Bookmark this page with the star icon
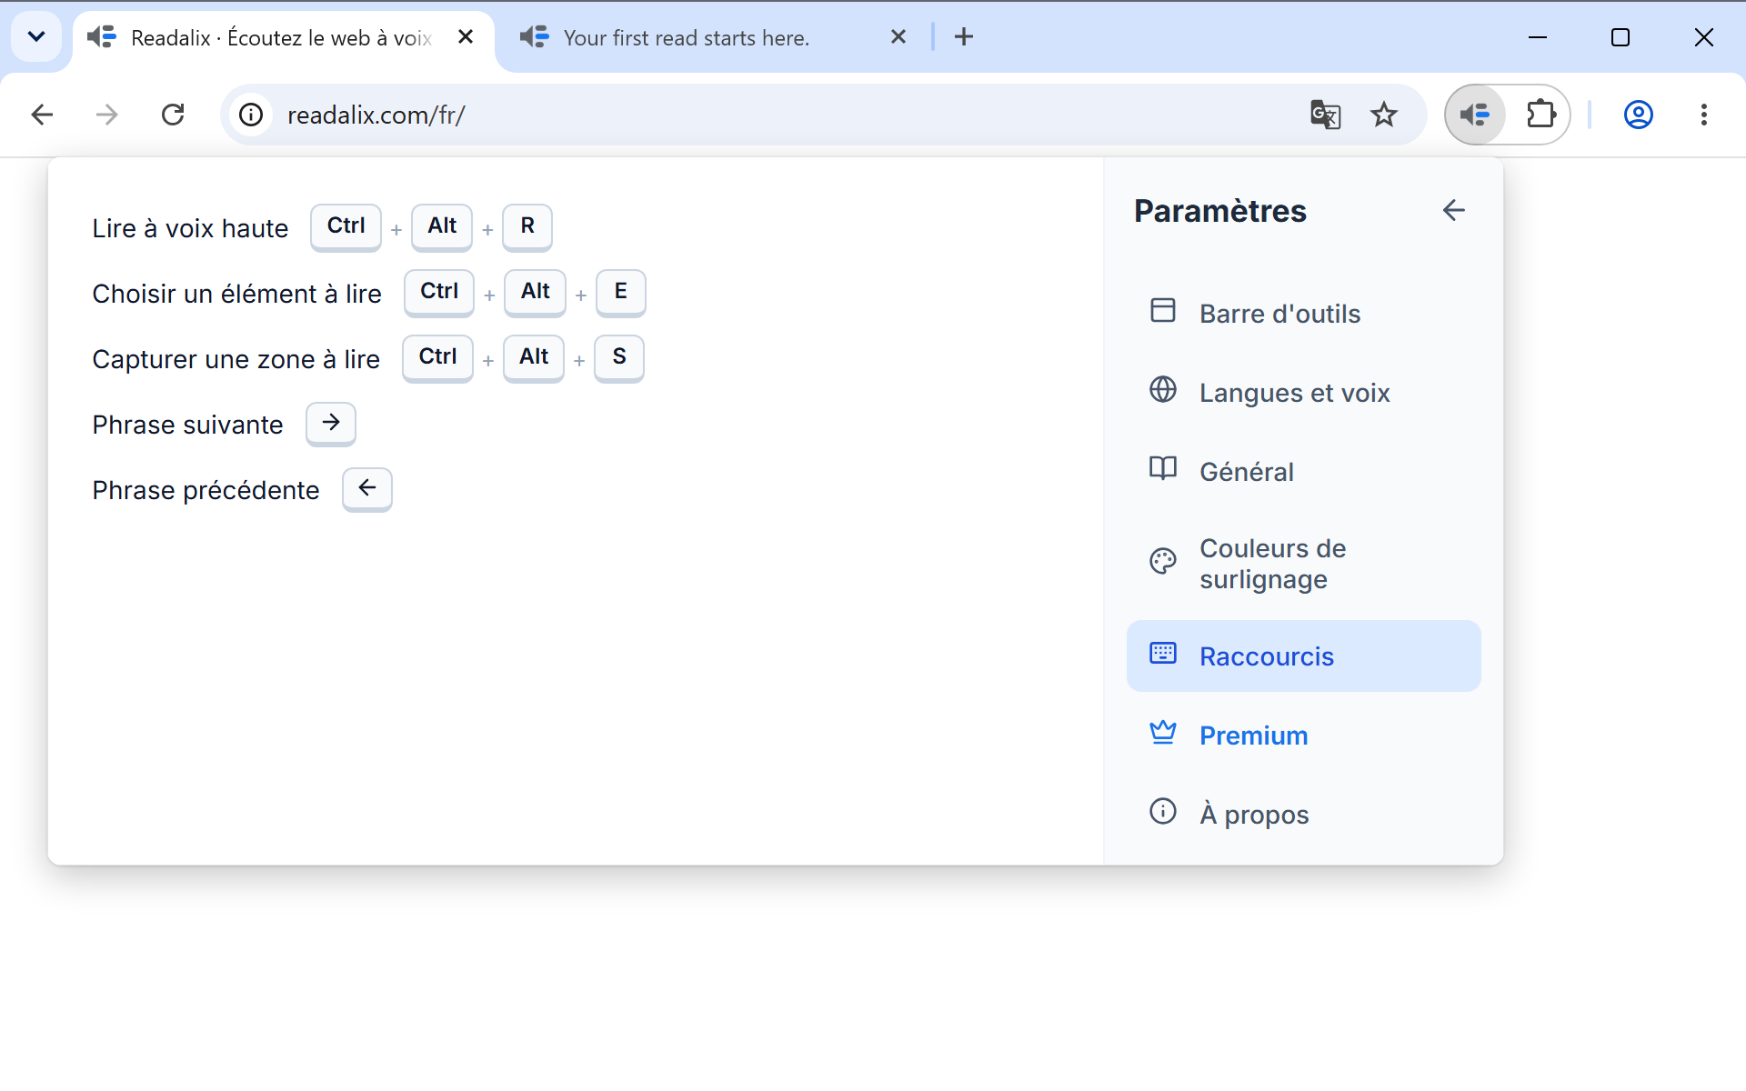This screenshot has height=1091, width=1746. click(x=1384, y=115)
